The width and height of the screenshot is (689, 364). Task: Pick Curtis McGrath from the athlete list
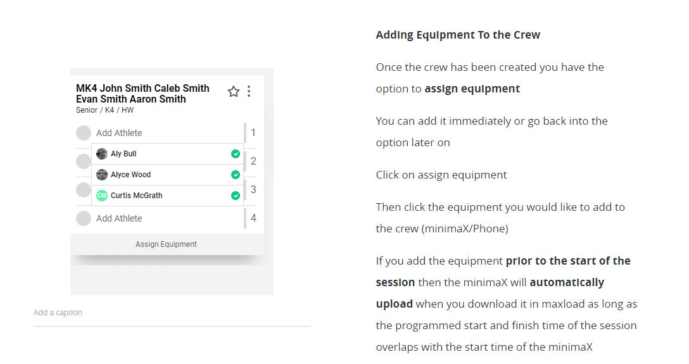click(x=167, y=196)
